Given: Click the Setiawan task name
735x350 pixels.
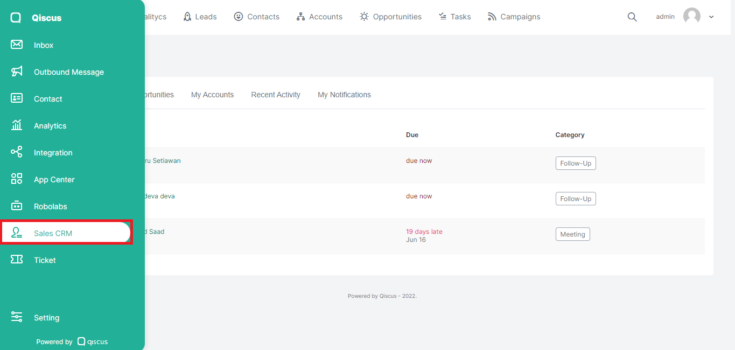Looking at the screenshot, I should [x=163, y=161].
